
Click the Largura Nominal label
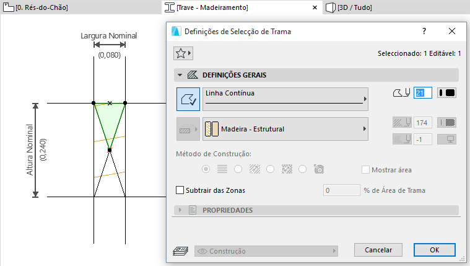tap(109, 36)
